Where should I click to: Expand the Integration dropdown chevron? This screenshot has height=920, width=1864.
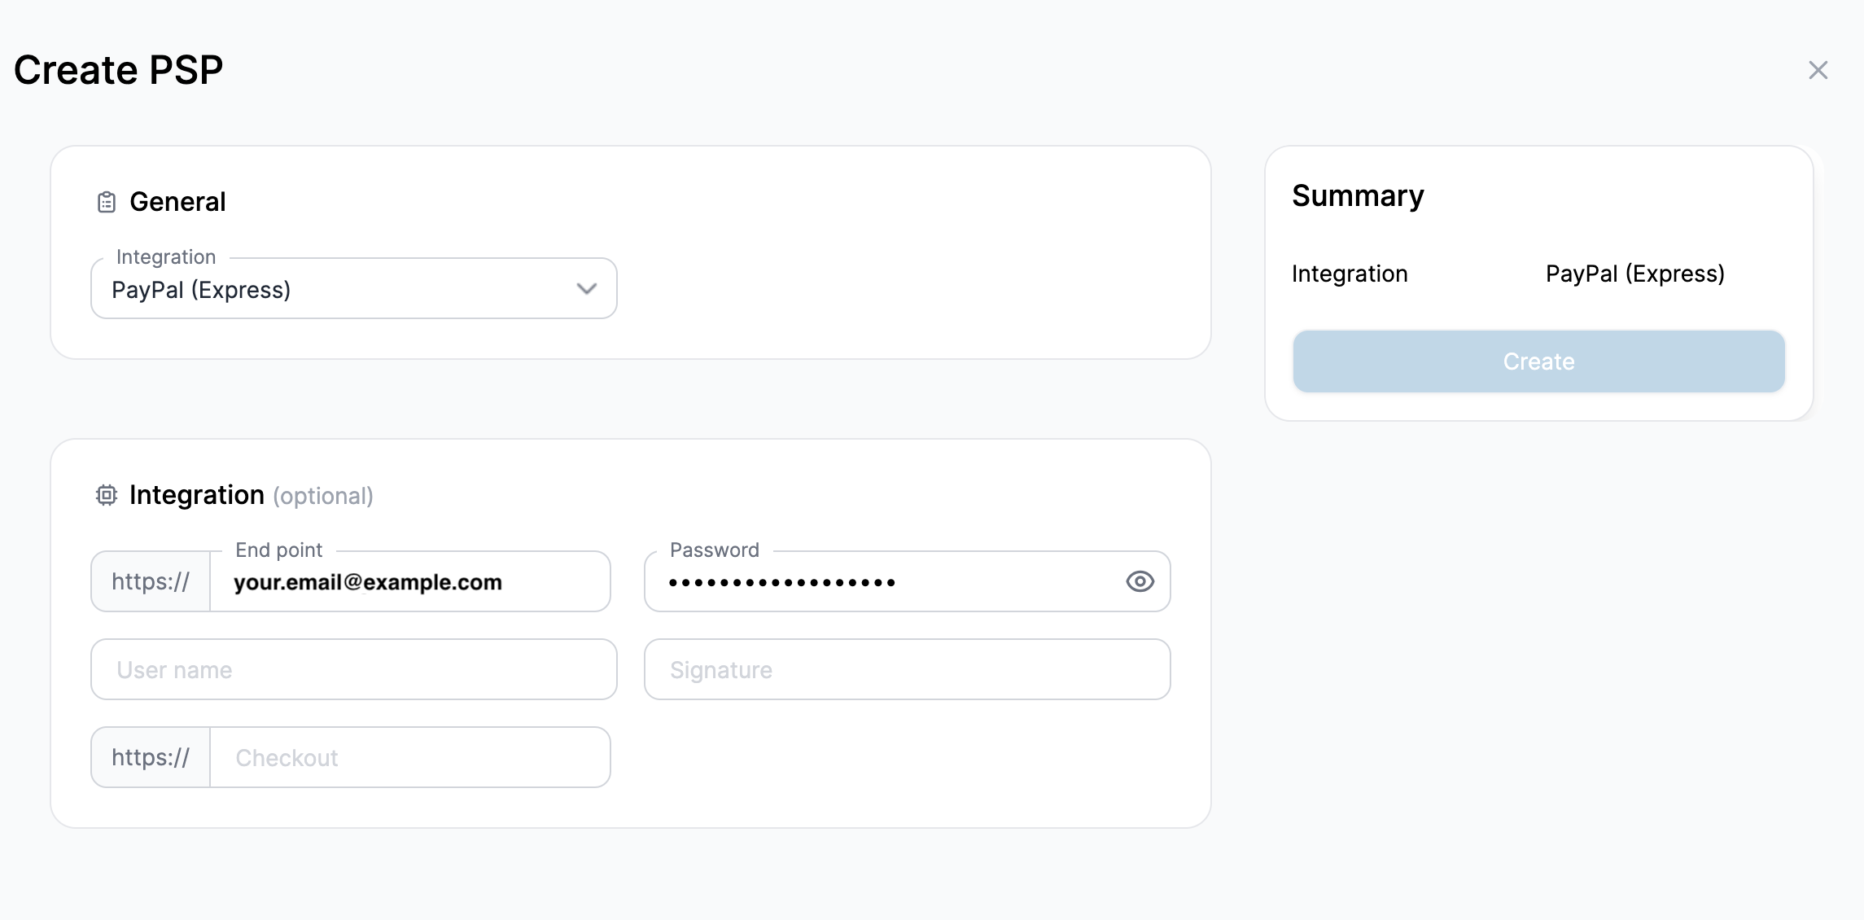587,289
